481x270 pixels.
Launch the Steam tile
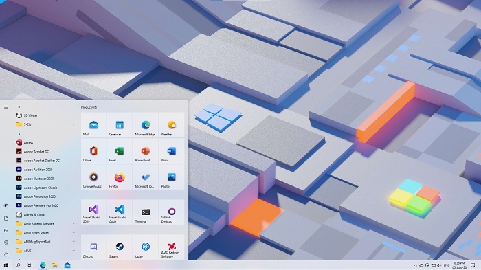point(120,247)
